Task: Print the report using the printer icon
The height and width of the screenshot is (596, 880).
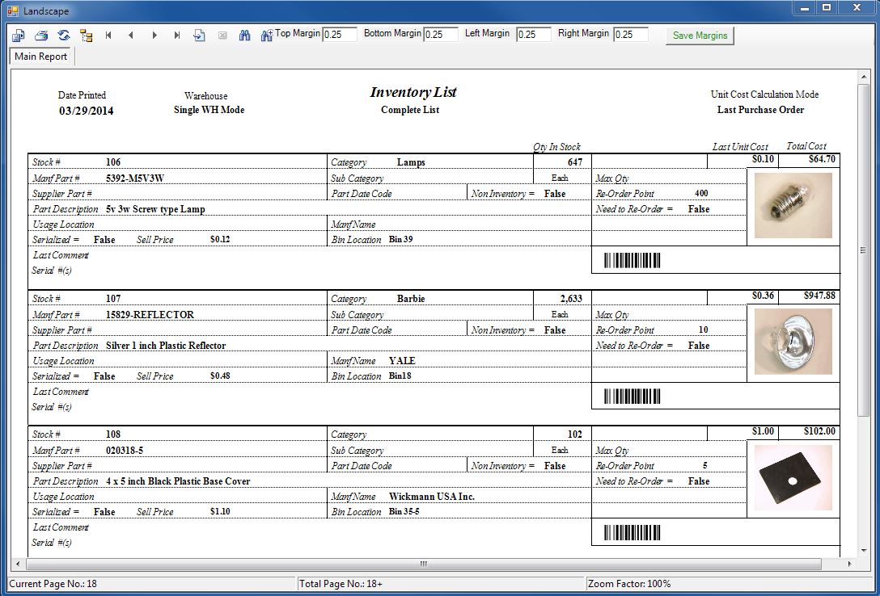Action: pos(41,36)
